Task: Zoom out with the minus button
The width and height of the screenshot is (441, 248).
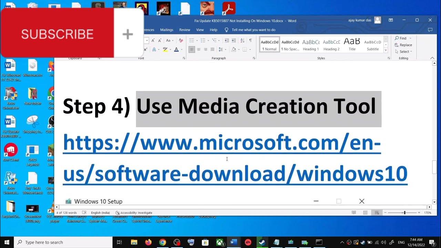Action: pyautogui.click(x=386, y=213)
